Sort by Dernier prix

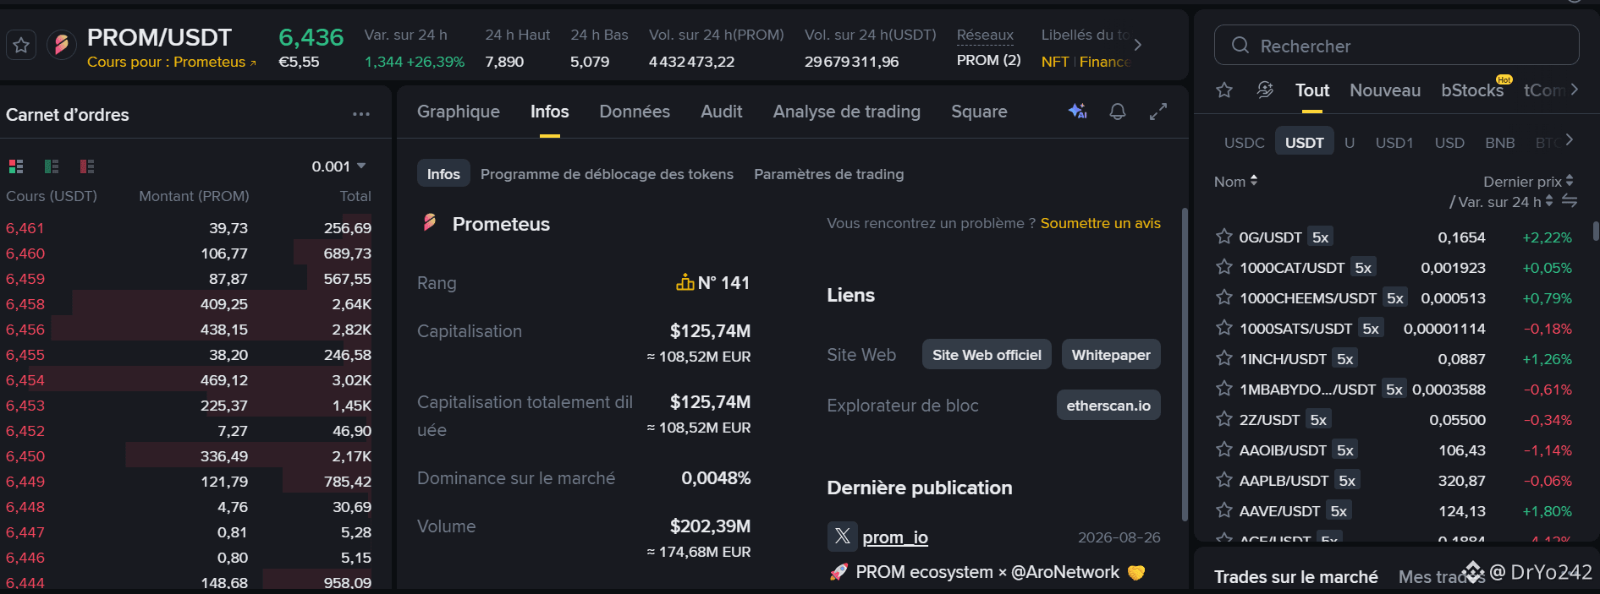[x=1528, y=182]
